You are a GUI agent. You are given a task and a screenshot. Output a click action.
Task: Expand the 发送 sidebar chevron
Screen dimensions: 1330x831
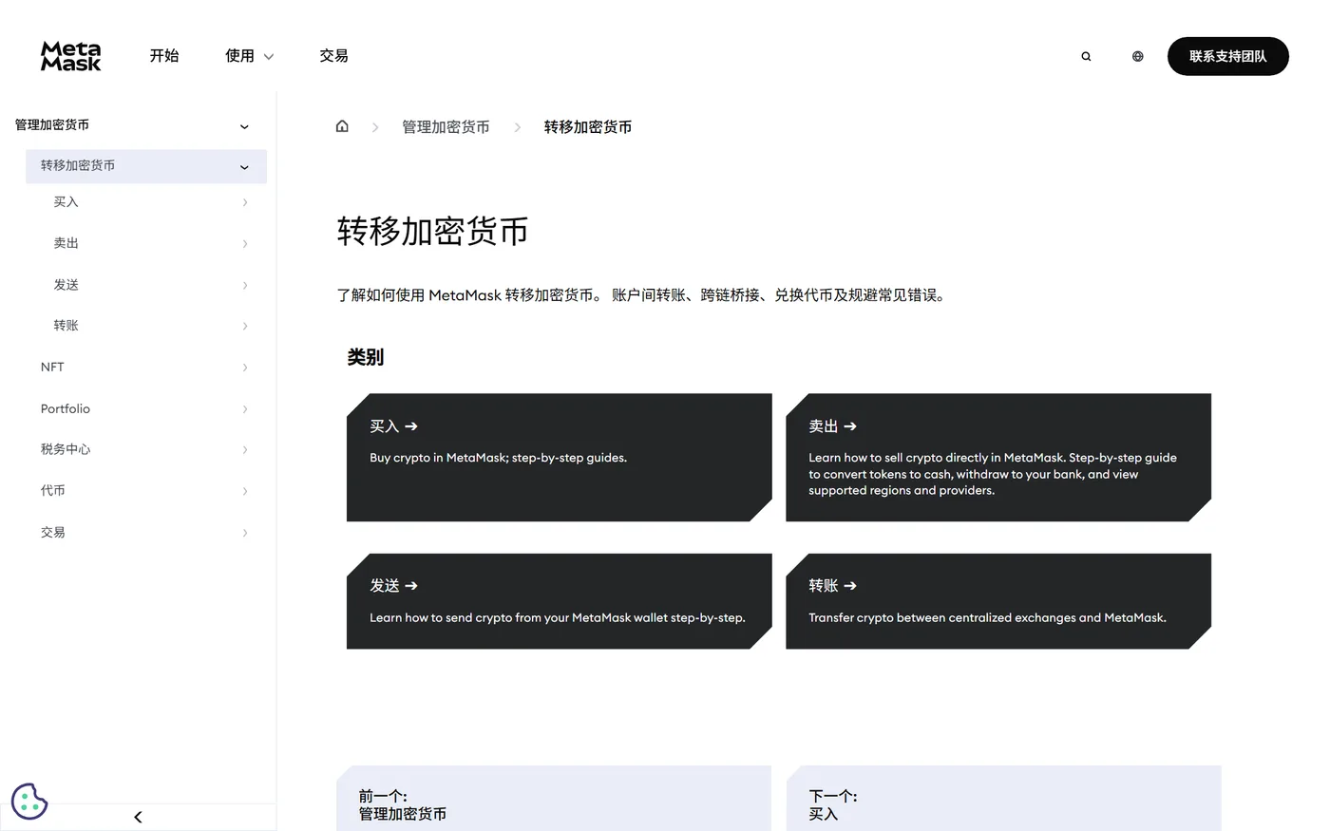(245, 285)
